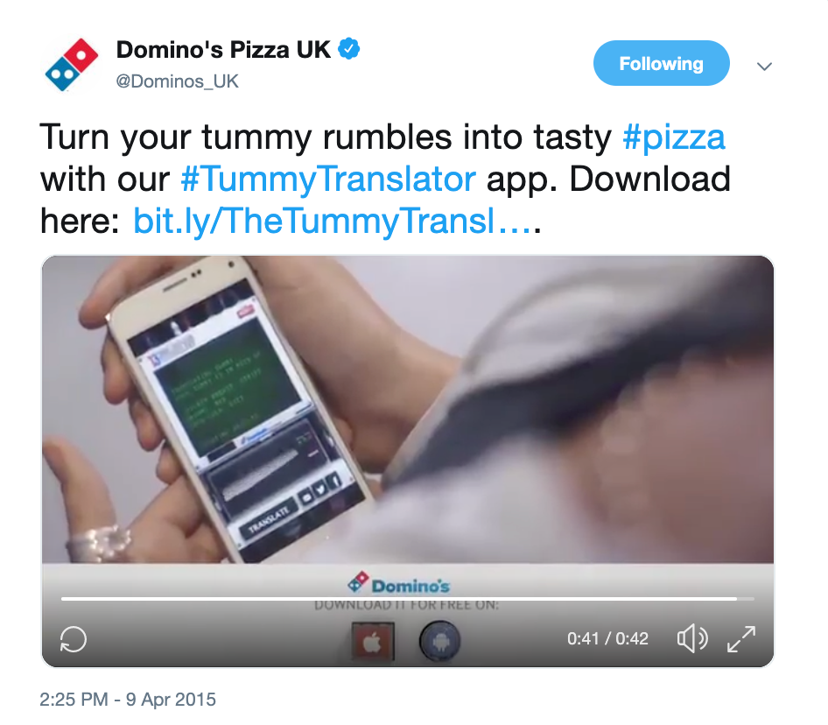Open the tweet options chevron menu
828x725 pixels.
pyautogui.click(x=764, y=66)
